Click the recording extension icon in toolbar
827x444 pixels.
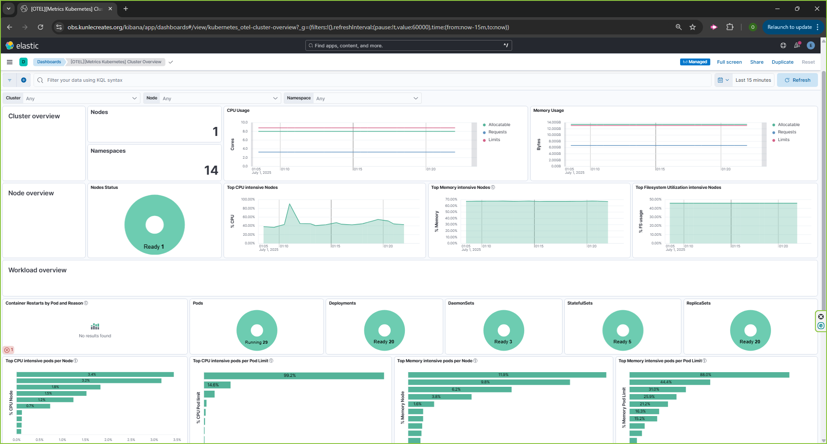[714, 27]
